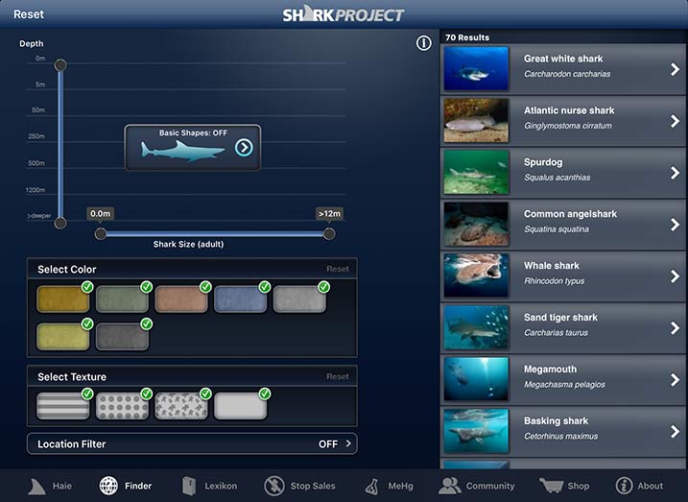Click Reset in the top bar
This screenshot has width=688, height=502.
[29, 14]
